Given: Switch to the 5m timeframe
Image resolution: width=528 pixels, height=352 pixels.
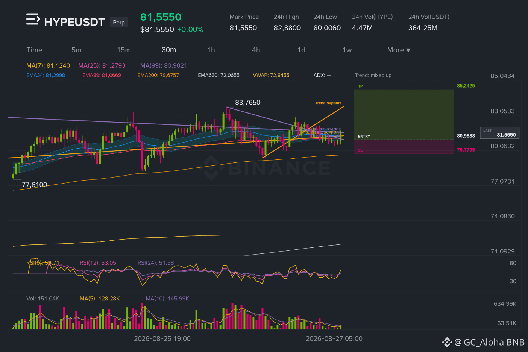Looking at the screenshot, I should point(76,50).
